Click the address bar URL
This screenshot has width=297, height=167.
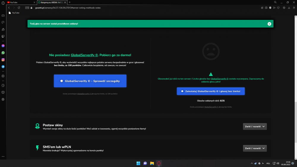point(68,8)
